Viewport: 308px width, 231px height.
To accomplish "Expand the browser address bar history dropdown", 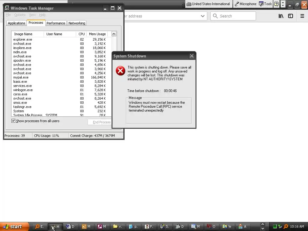I will [203, 16].
